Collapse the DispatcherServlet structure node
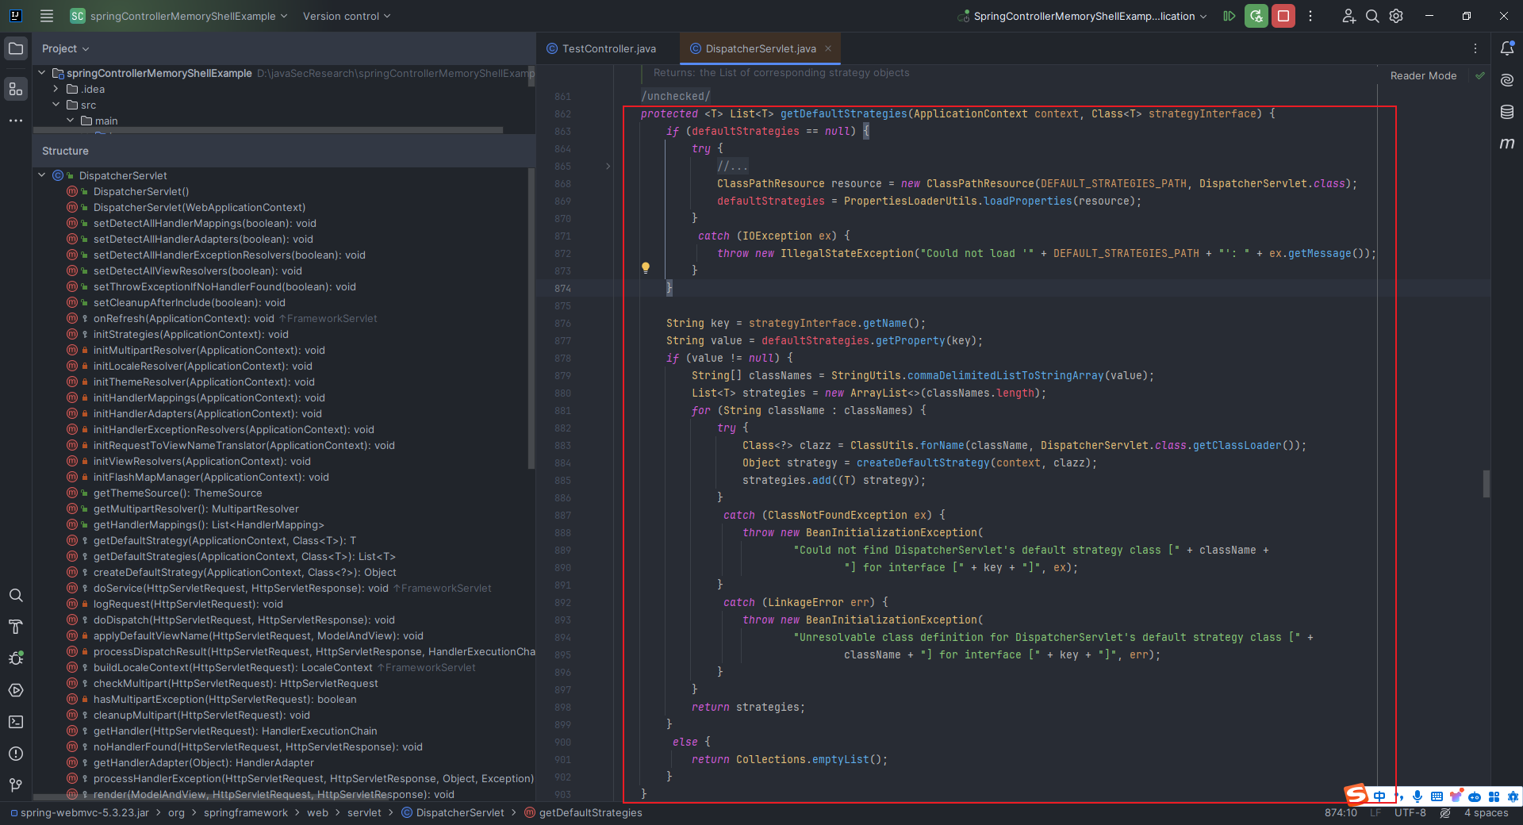 pos(42,175)
